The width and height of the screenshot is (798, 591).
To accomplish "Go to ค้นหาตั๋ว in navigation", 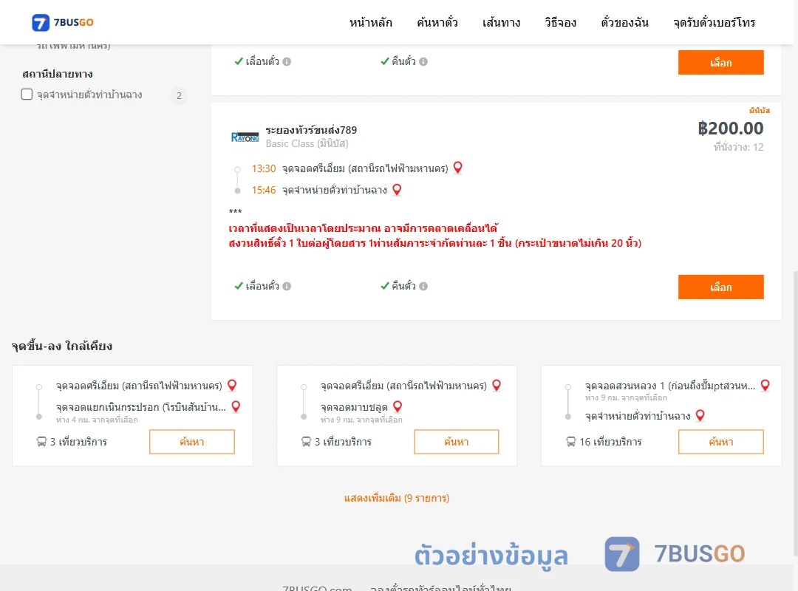I will [437, 22].
